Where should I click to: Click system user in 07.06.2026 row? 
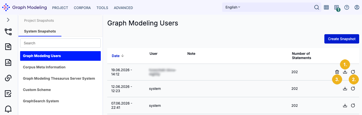click(155, 106)
